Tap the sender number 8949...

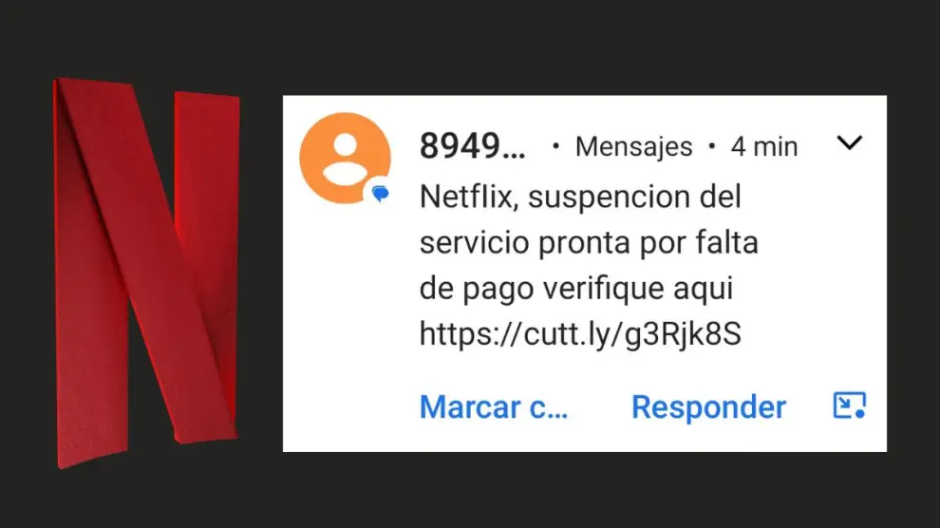click(473, 146)
